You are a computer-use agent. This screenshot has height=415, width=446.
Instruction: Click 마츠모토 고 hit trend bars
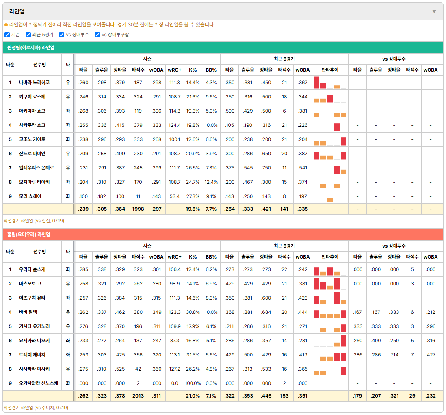tap(330, 284)
